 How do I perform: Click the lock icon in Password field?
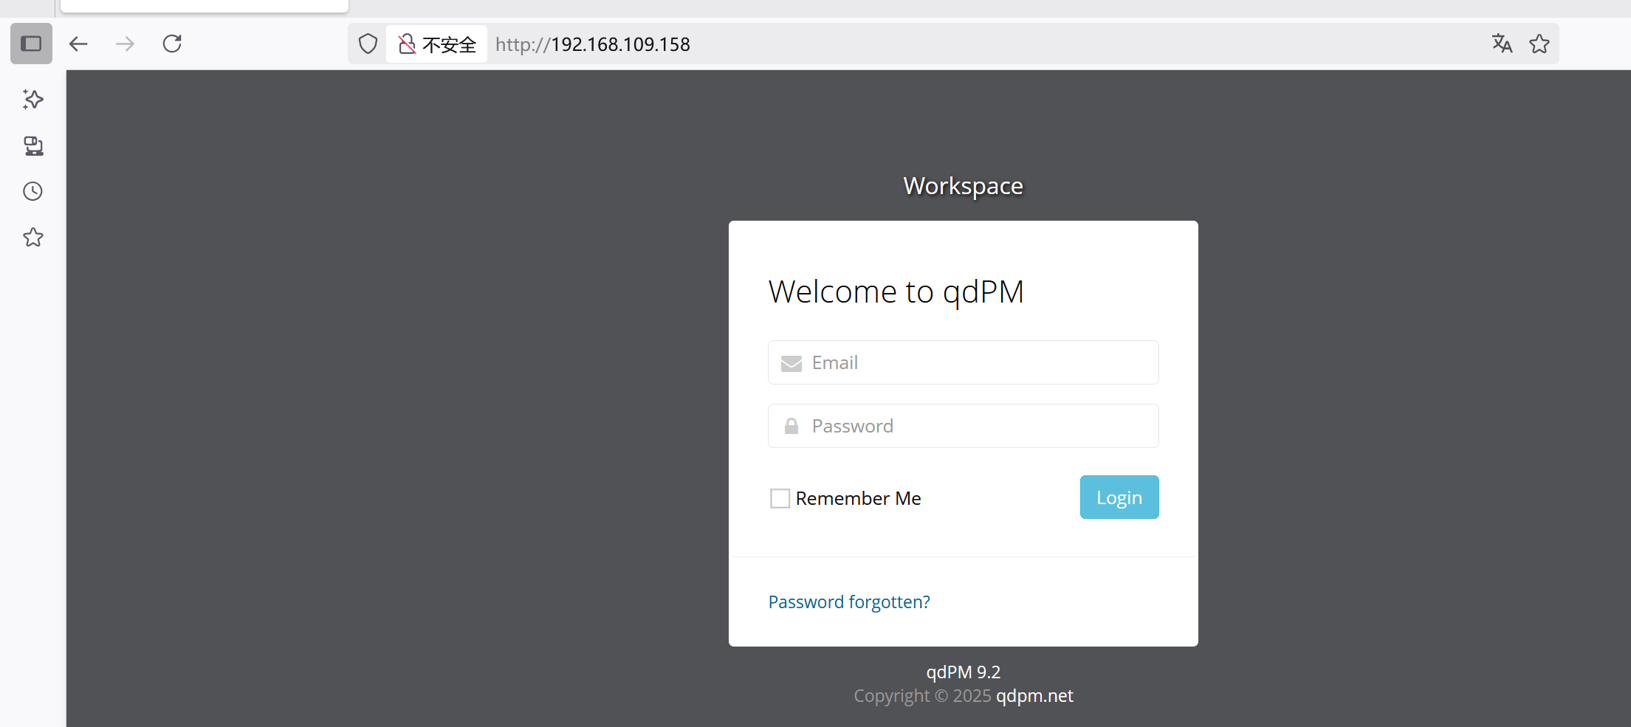792,426
